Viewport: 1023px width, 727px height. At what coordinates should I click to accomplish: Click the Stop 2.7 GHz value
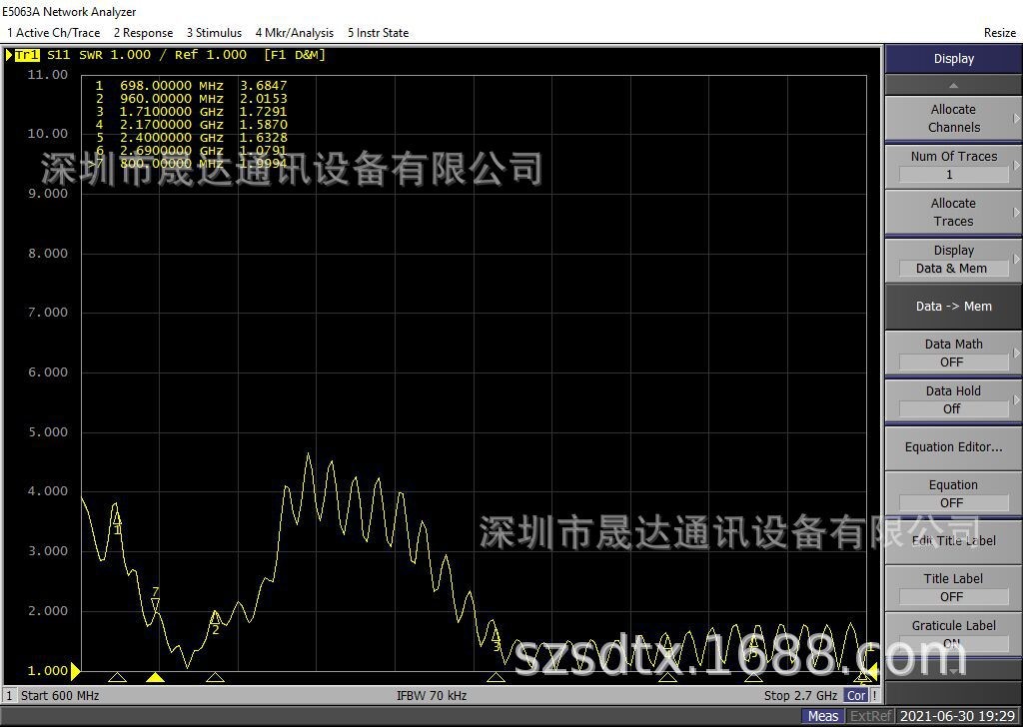click(800, 696)
